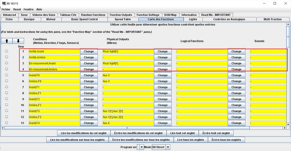Switch to the Volume des Sons tab

tap(44, 15)
